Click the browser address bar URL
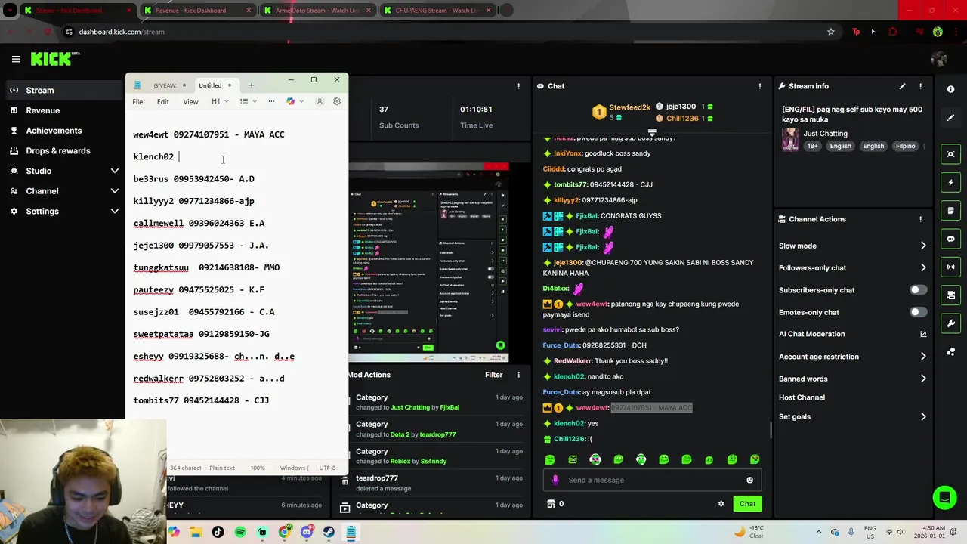The height and width of the screenshot is (544, 967). pyautogui.click(x=122, y=32)
